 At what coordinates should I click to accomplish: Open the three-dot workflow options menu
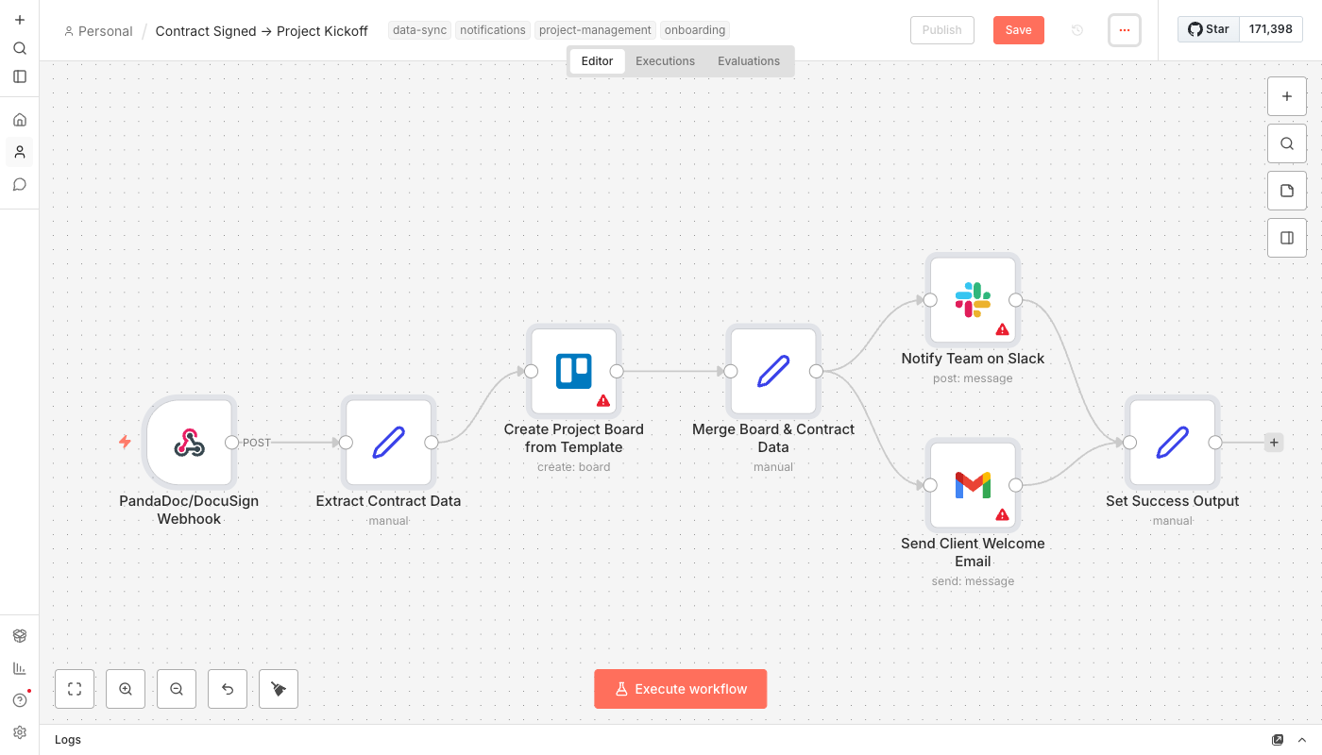click(1124, 30)
